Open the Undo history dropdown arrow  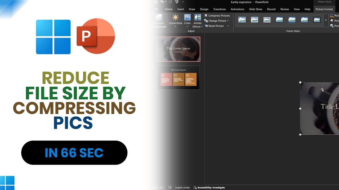tap(166, 2)
